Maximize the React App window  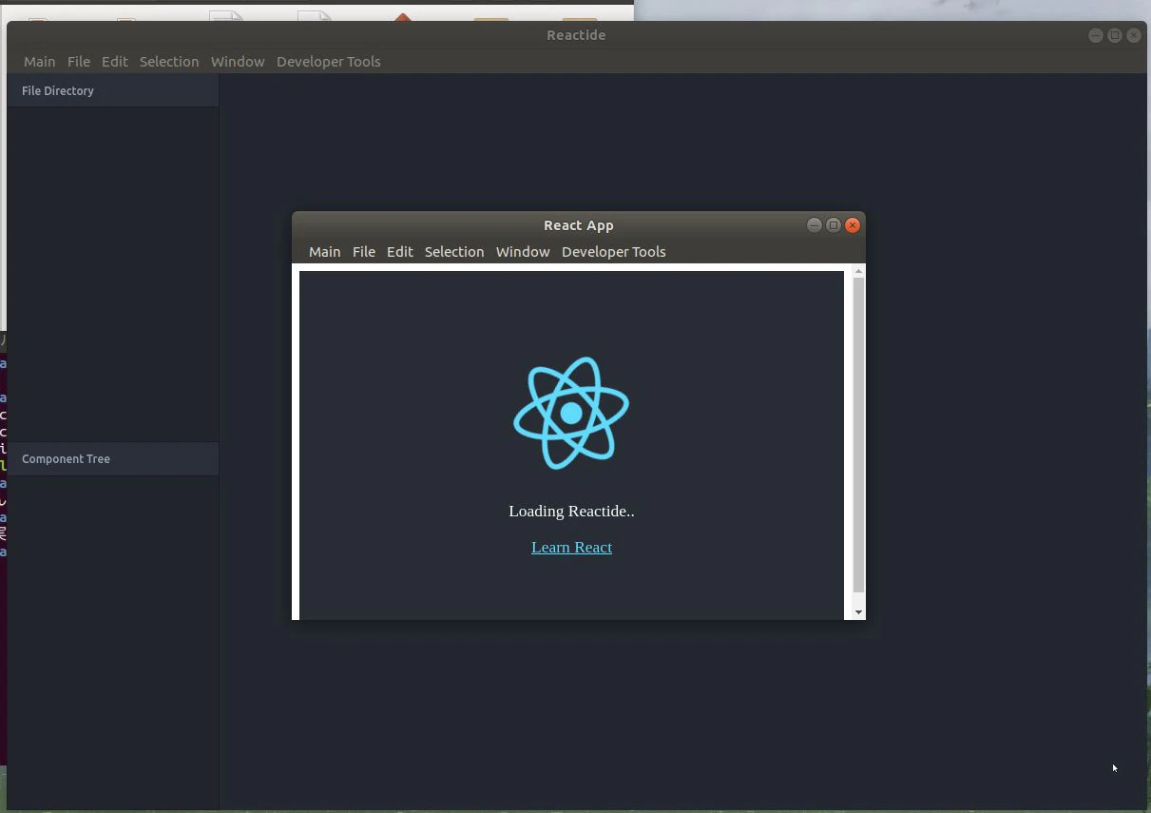point(834,225)
